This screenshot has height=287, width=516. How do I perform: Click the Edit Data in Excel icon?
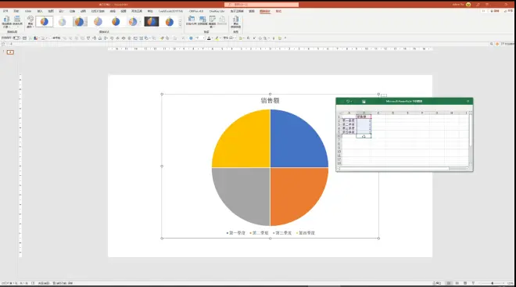pyautogui.click(x=364, y=102)
